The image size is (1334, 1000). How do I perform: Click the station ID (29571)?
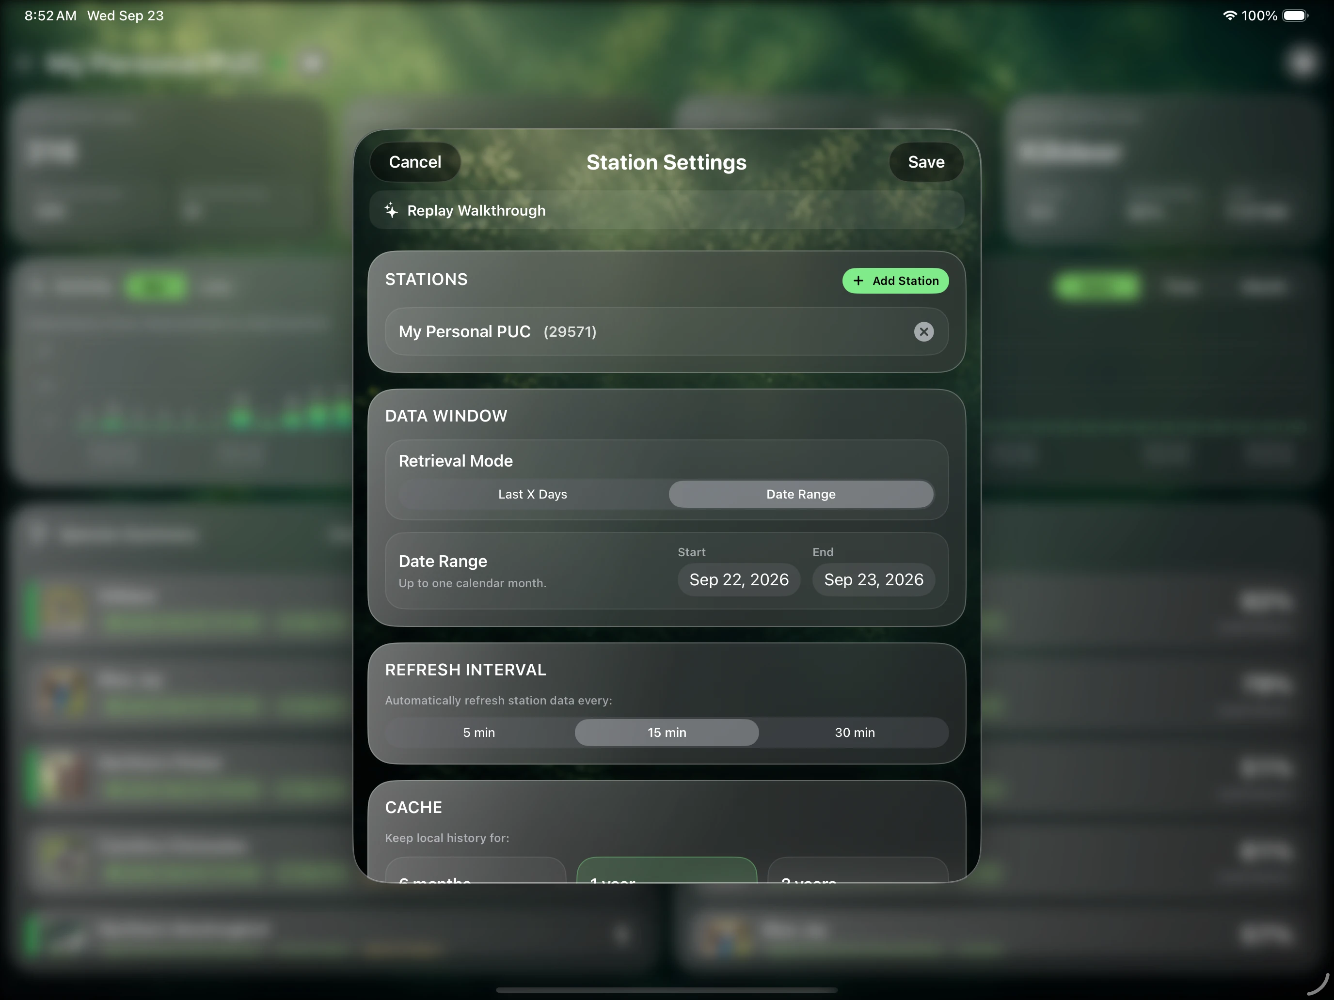[x=570, y=331]
